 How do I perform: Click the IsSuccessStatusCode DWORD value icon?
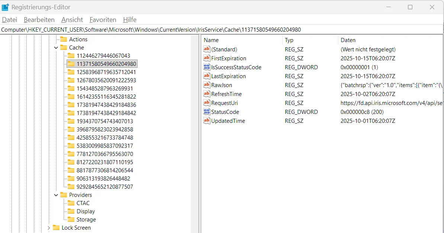[x=207, y=67]
